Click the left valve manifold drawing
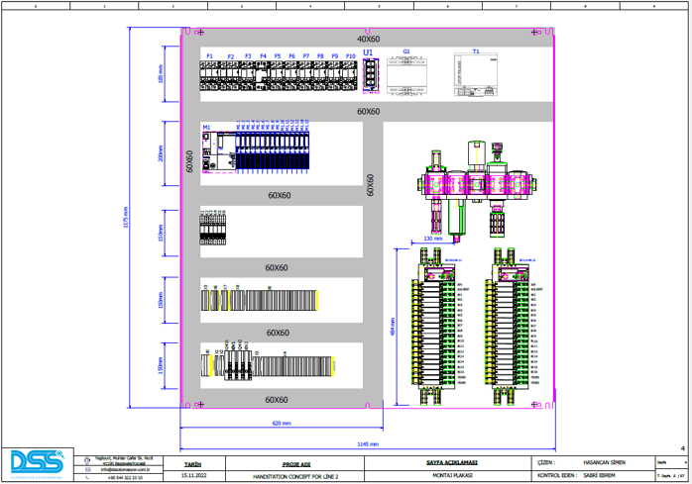The height and width of the screenshot is (484, 692). coord(434,327)
